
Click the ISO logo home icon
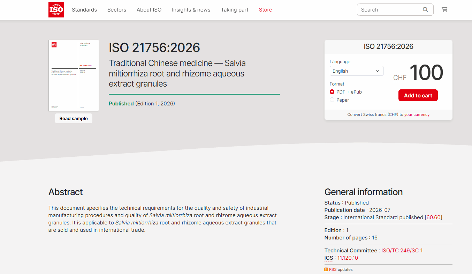[x=56, y=10]
